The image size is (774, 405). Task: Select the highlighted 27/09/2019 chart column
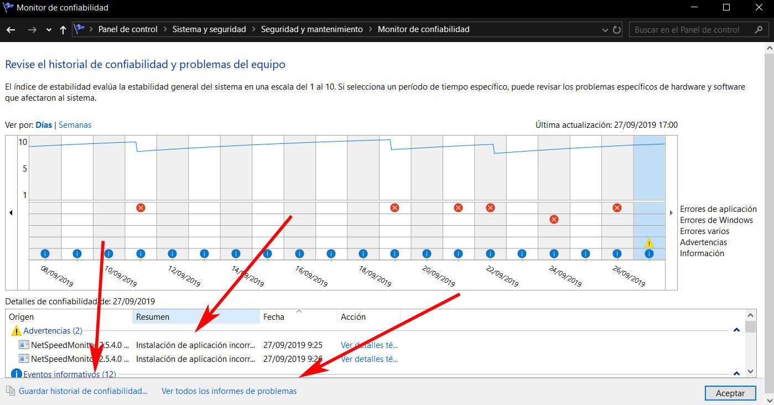(x=649, y=198)
